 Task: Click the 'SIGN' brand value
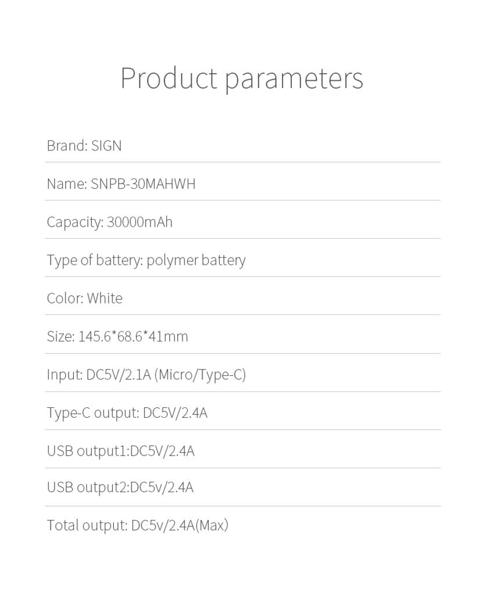click(x=106, y=145)
